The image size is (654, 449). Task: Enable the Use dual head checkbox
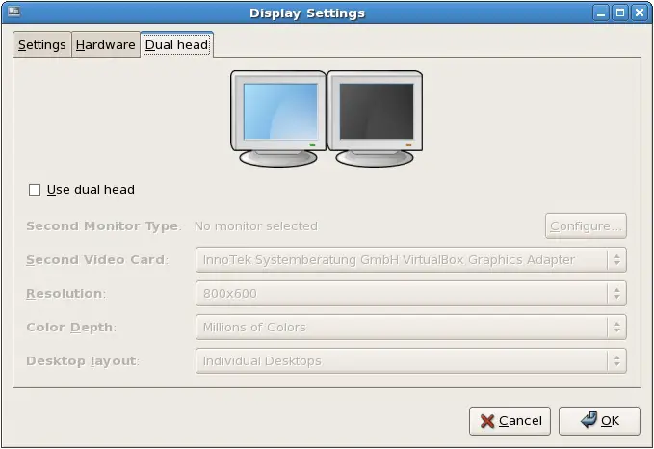point(35,190)
